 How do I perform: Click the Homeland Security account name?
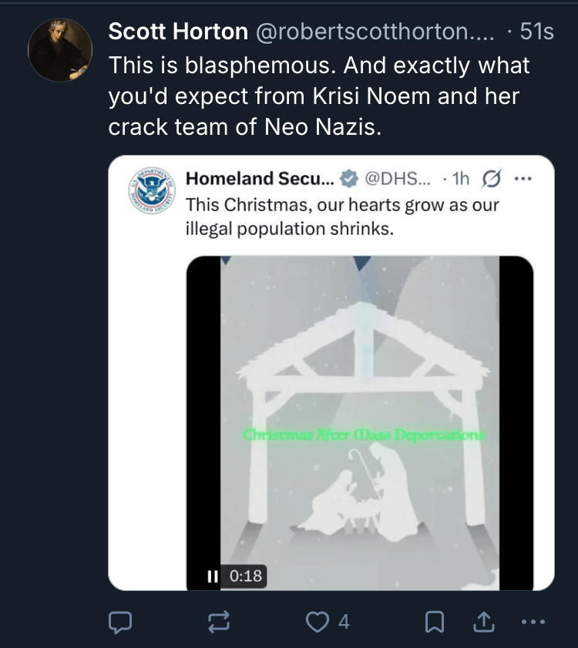click(x=260, y=179)
